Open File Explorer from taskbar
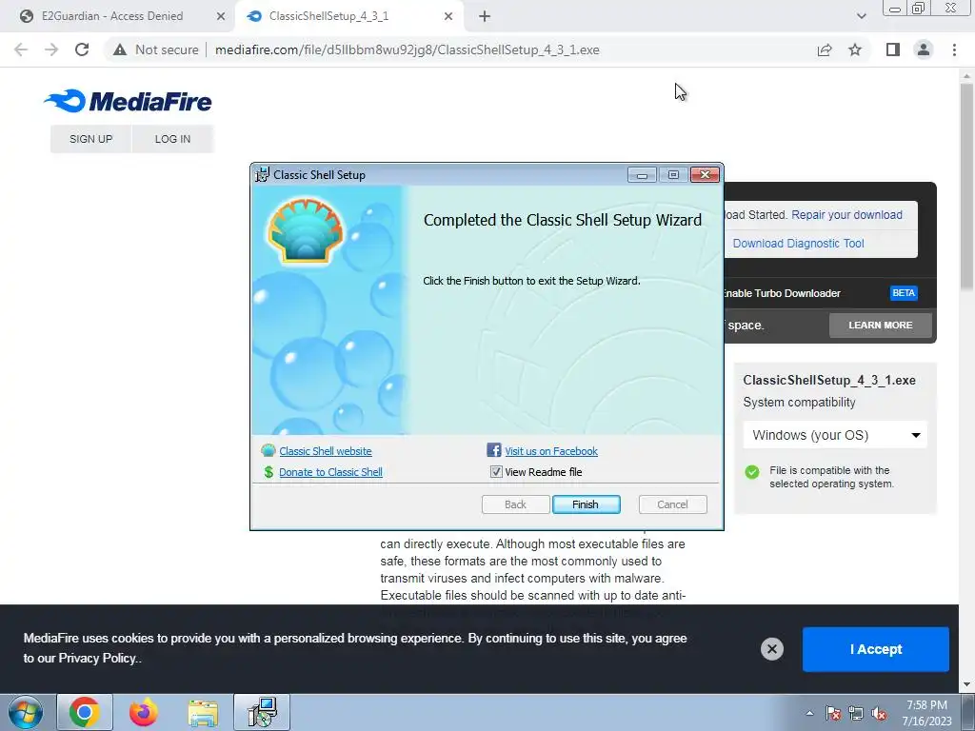The image size is (975, 731). pyautogui.click(x=204, y=713)
